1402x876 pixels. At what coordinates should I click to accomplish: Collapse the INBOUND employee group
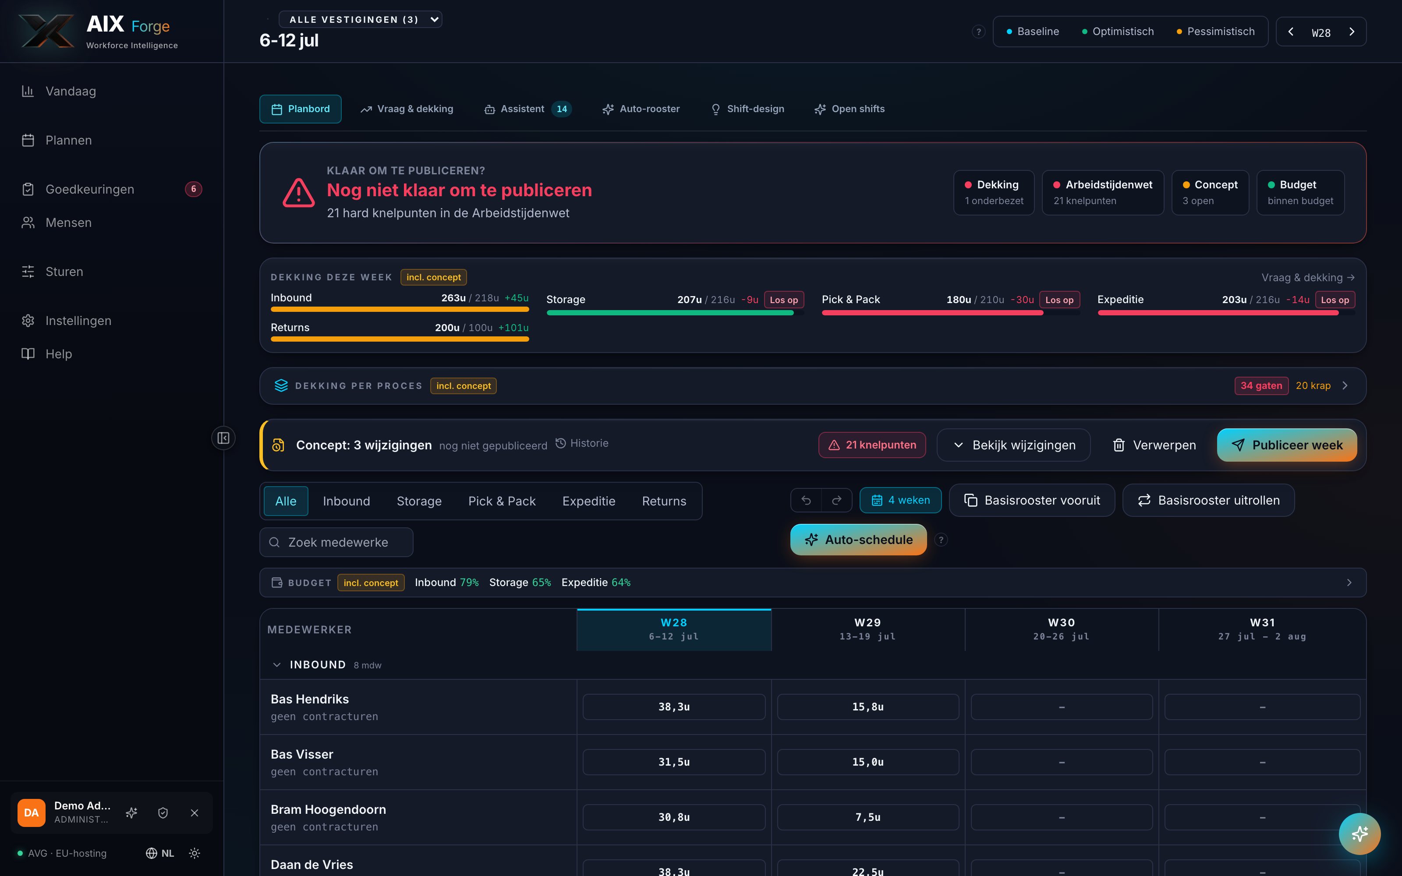point(277,664)
